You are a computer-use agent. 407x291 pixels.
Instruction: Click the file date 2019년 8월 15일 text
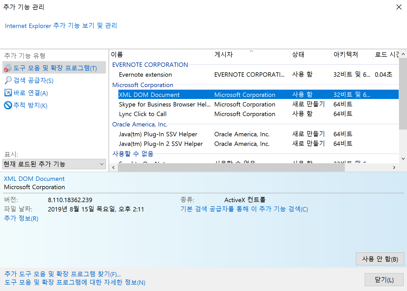coord(96,209)
